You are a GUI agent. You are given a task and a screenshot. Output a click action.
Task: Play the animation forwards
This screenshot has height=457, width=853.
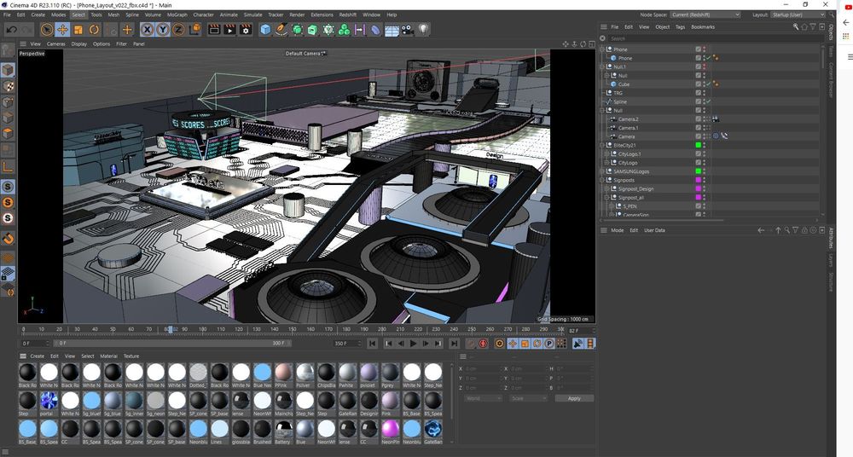[414, 344]
